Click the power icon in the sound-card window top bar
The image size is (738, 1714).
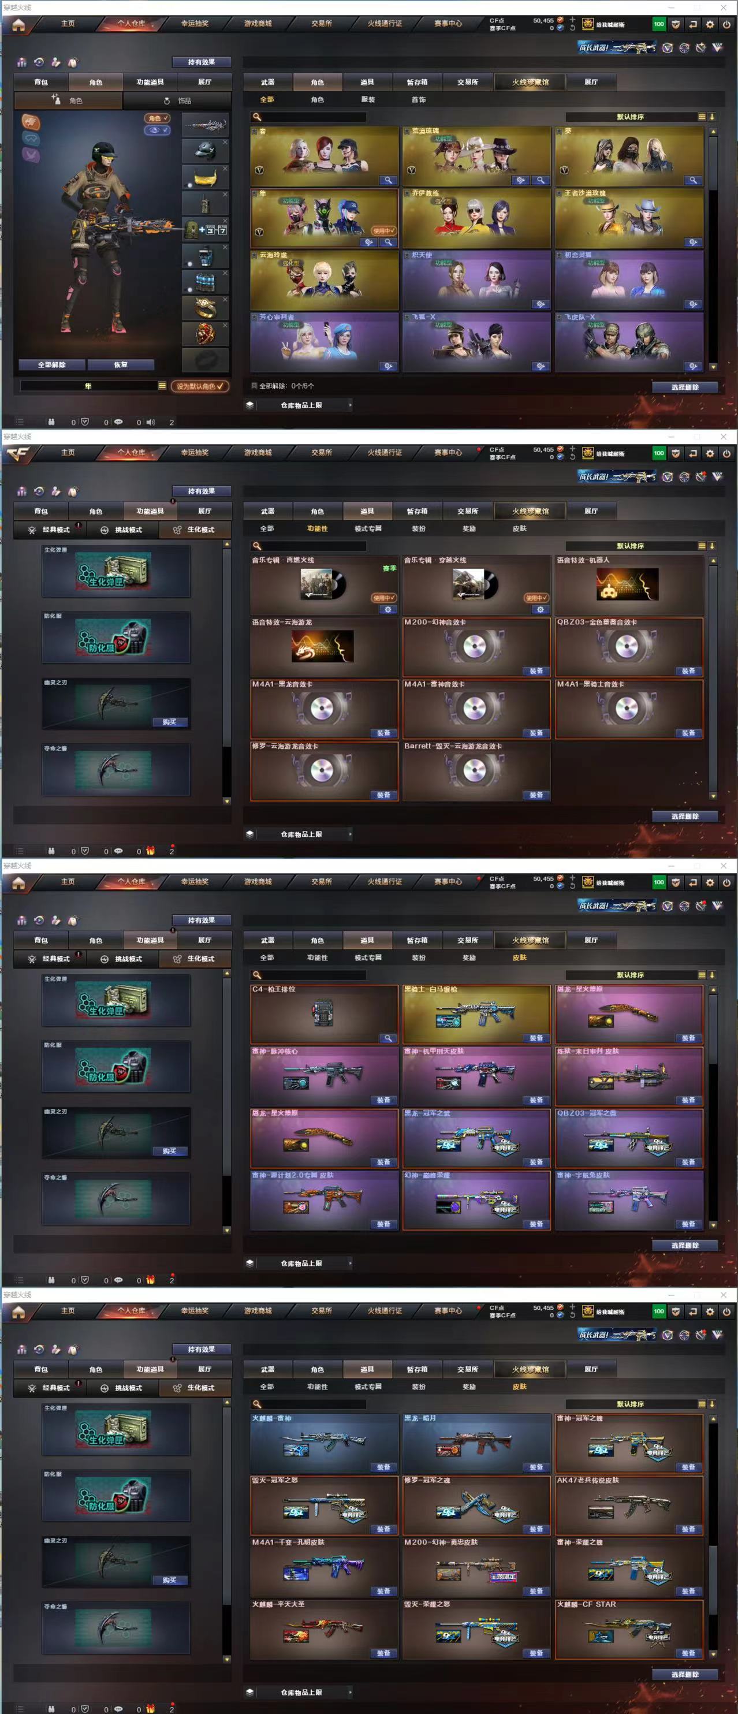click(726, 453)
